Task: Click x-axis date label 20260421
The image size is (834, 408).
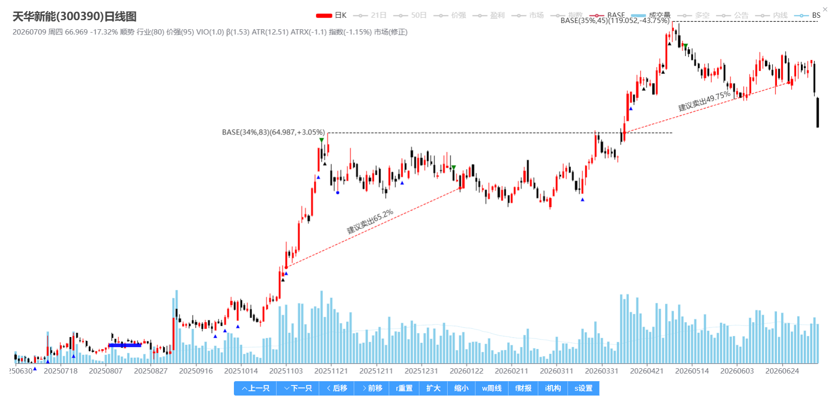Action: click(647, 371)
